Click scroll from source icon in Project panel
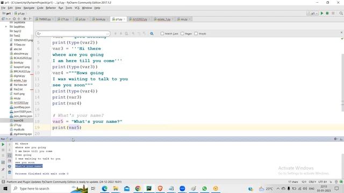The width and height of the screenshot is (344, 193). [x=15, y=19]
